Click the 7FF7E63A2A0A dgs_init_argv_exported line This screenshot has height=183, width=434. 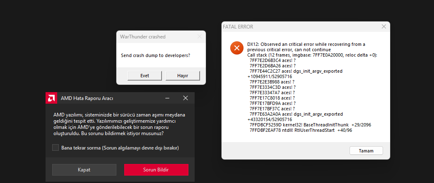(296, 114)
